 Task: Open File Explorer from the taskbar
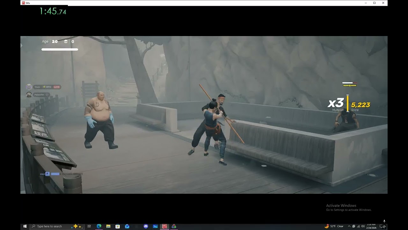pyautogui.click(x=108, y=226)
